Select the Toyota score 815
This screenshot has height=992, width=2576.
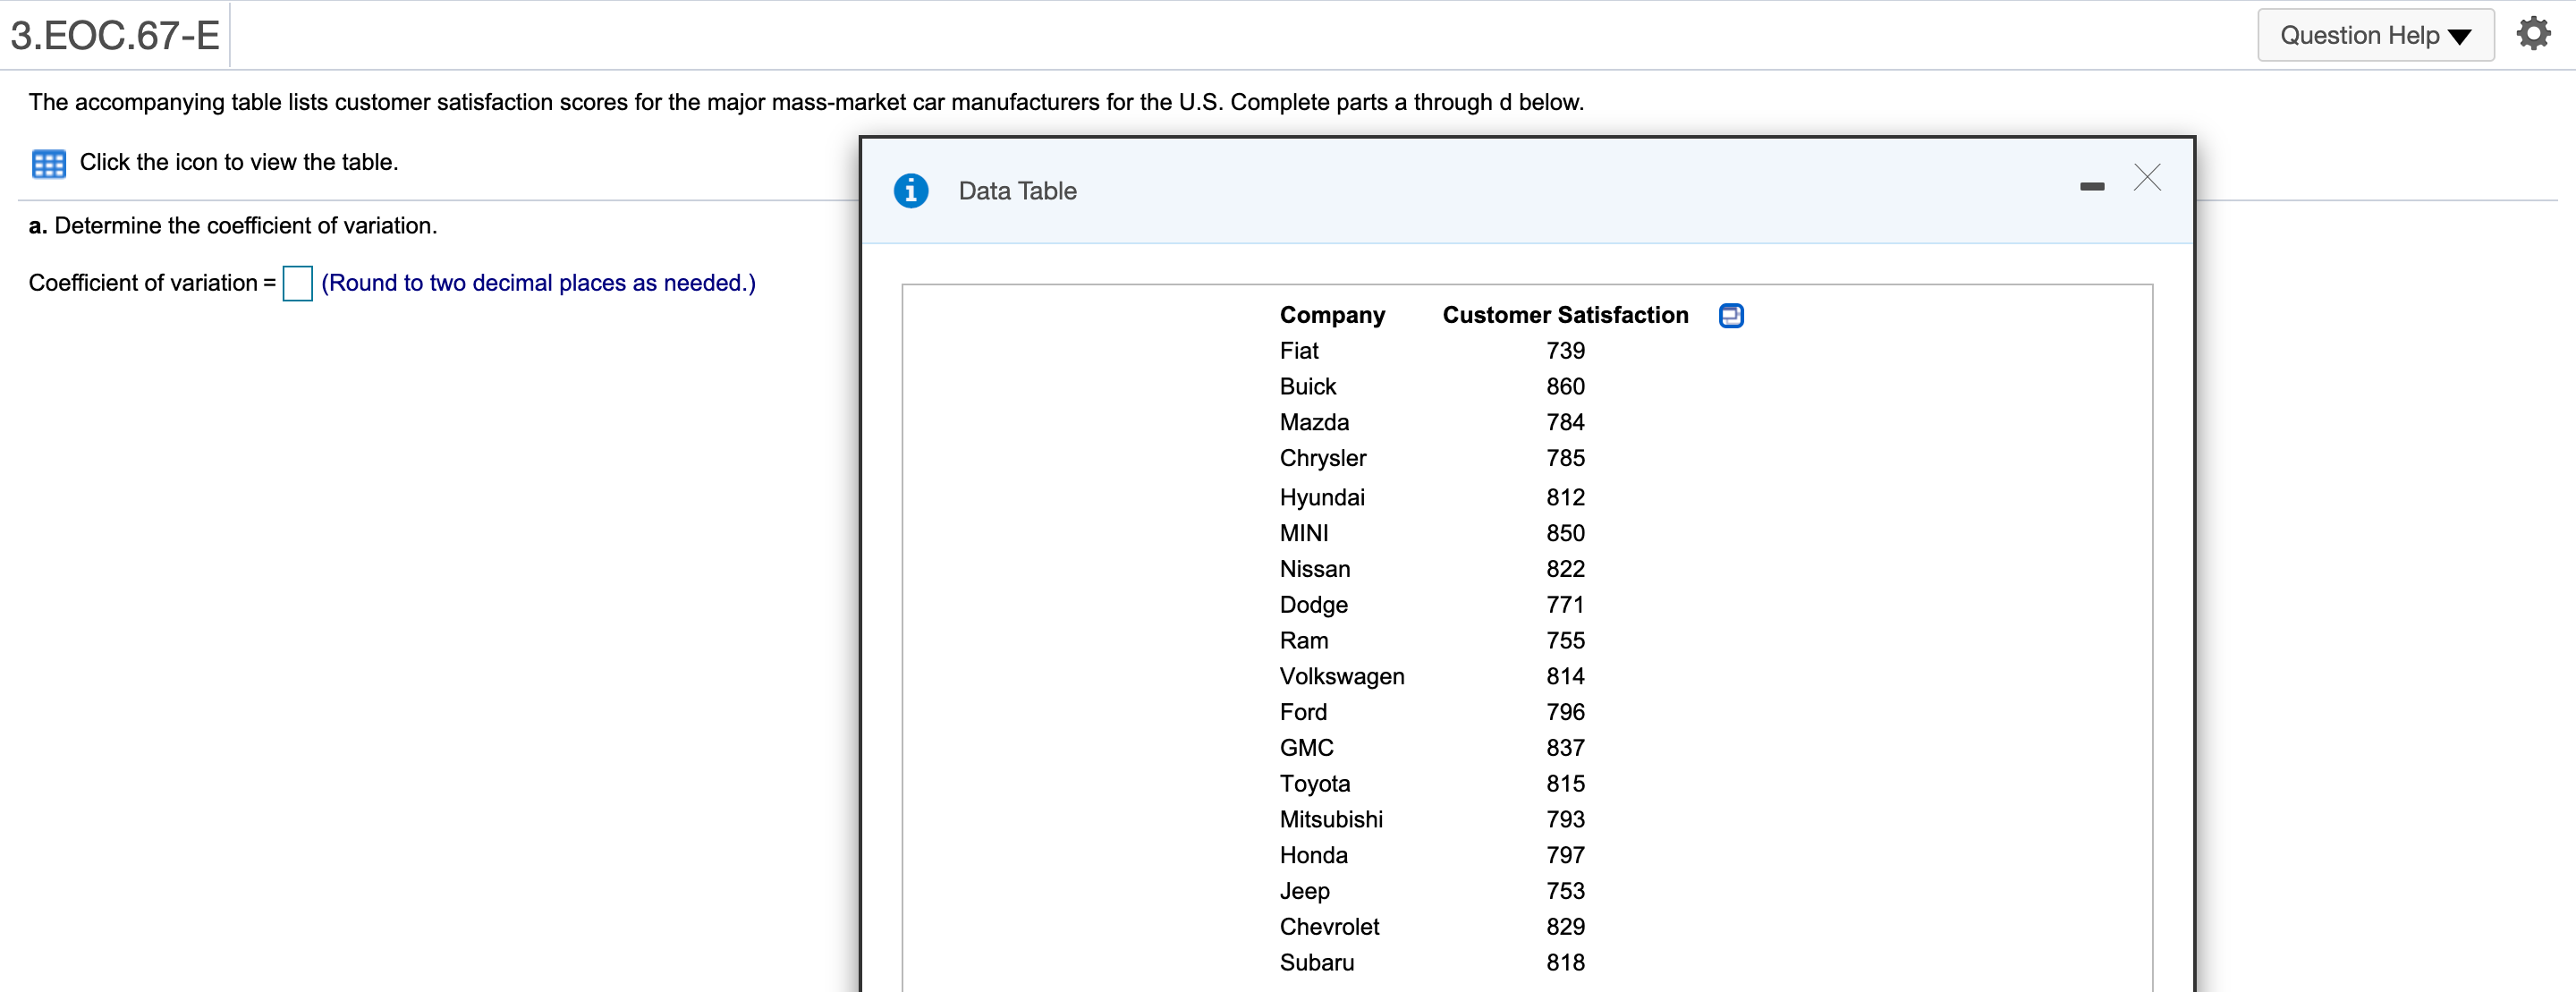tap(1564, 784)
